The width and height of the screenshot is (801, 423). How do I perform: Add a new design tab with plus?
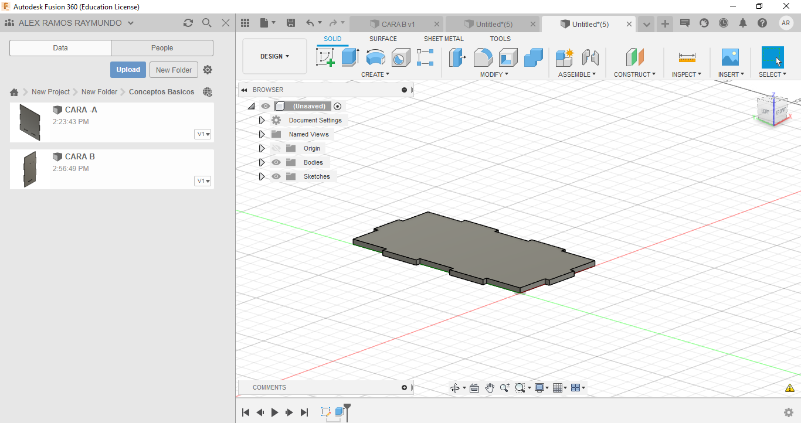[665, 23]
